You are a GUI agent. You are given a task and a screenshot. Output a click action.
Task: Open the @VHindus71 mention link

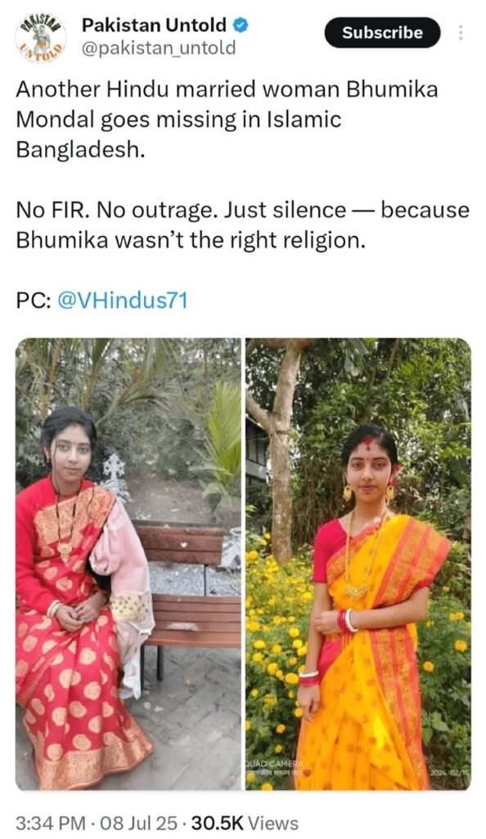coord(122,300)
